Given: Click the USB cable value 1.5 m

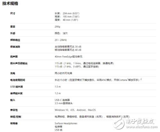Looking at the screenshot, I should pyautogui.click(x=58, y=87).
